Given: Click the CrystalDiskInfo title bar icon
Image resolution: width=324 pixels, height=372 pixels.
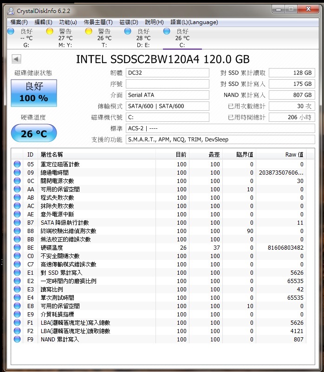Looking at the screenshot, I should click(x=11, y=11).
